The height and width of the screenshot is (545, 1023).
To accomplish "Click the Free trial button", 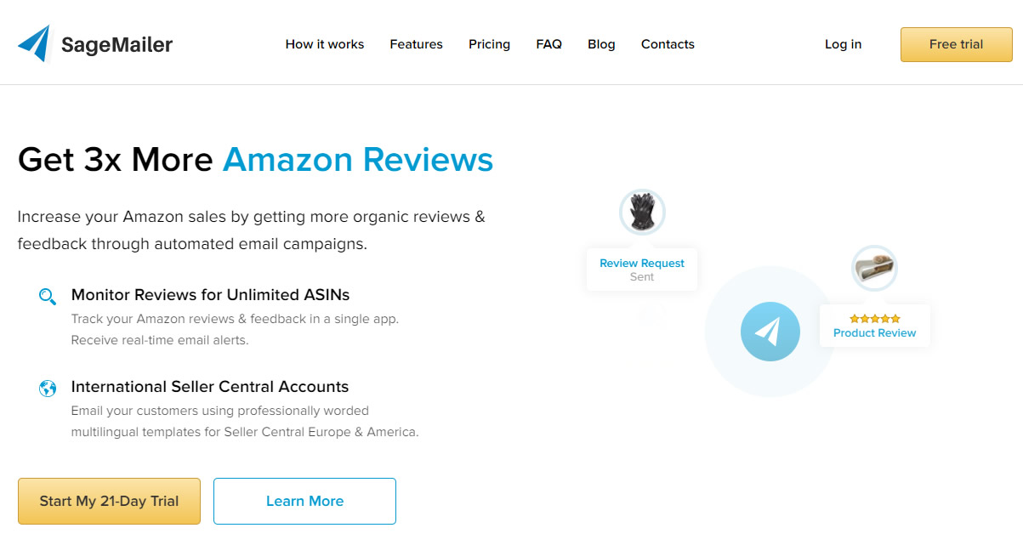I will [x=957, y=44].
